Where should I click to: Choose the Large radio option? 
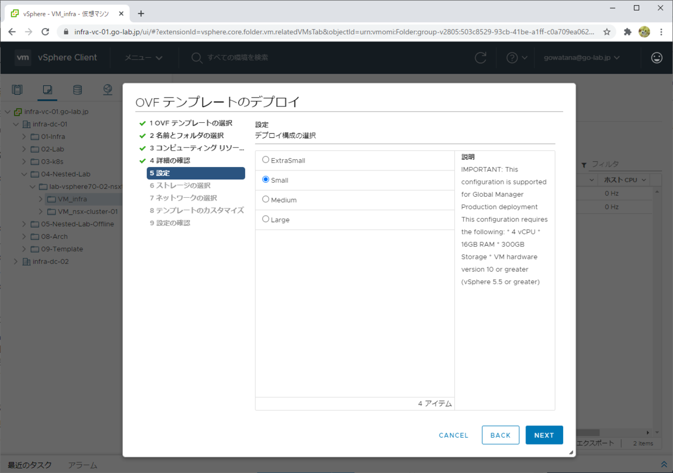[266, 219]
